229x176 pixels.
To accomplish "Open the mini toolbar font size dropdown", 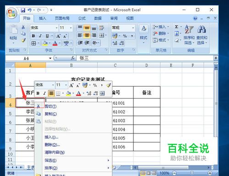I will point(66,85).
